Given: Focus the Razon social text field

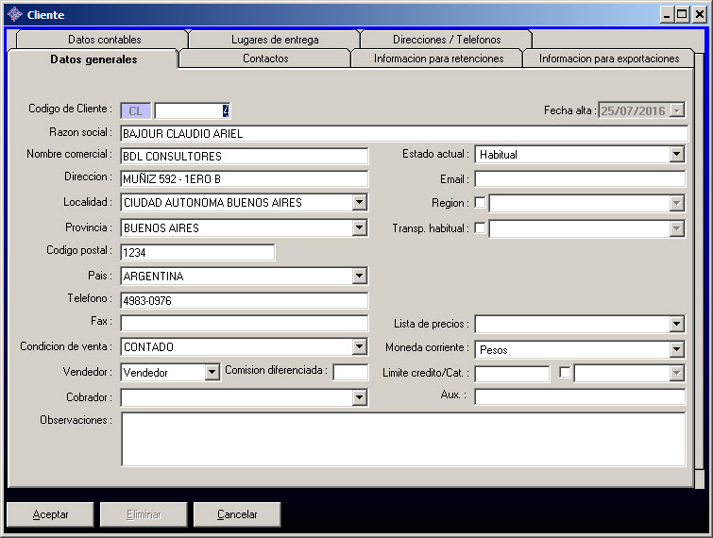Looking at the screenshot, I should pos(403,134).
